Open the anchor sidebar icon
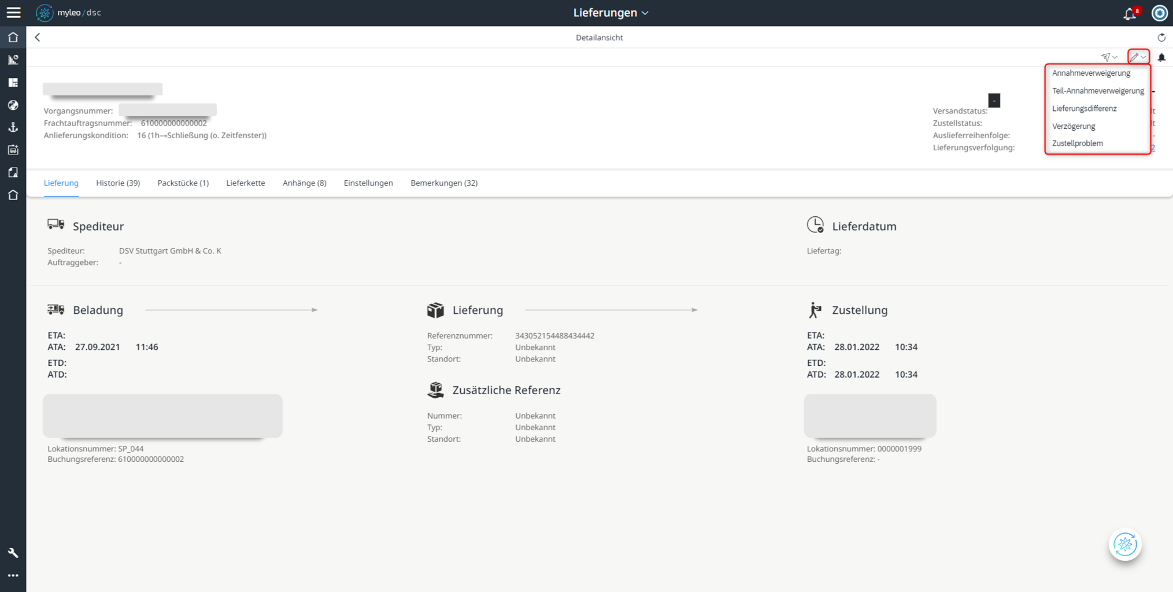The height and width of the screenshot is (592, 1173). coord(13,127)
